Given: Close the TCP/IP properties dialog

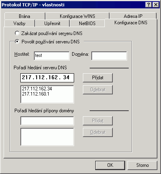Looking at the screenshot, I should [x=155, y=5].
